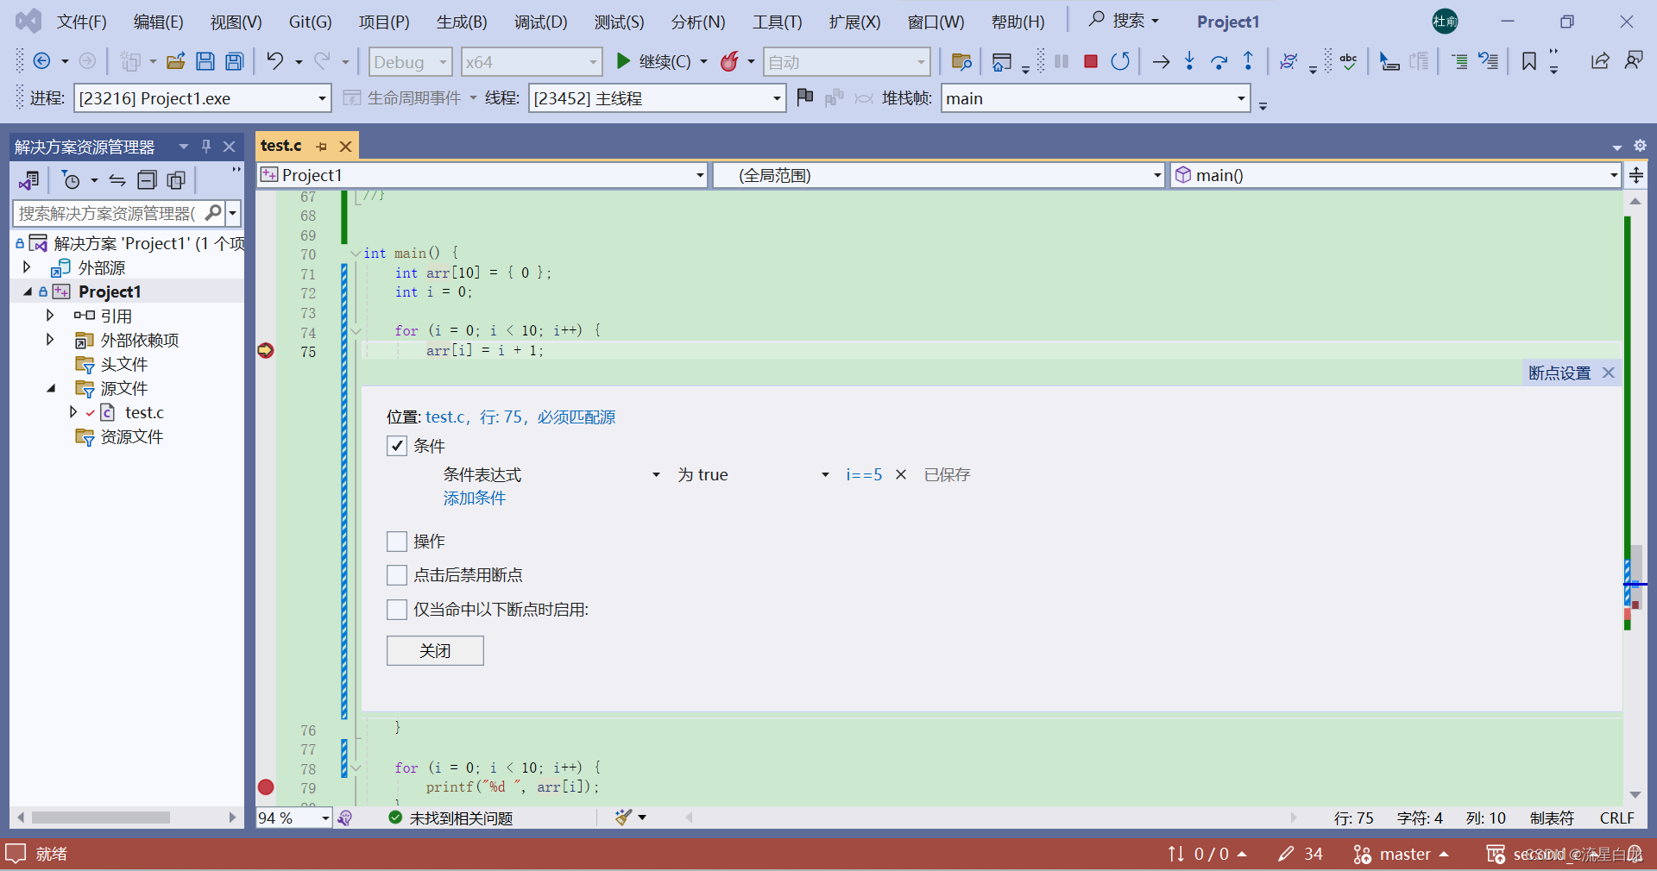Open the 条件表达式 type dropdown

656,475
